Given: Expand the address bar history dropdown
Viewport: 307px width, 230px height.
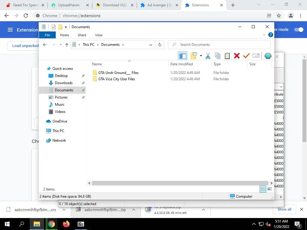Looking at the screenshot, I should 151,45.
